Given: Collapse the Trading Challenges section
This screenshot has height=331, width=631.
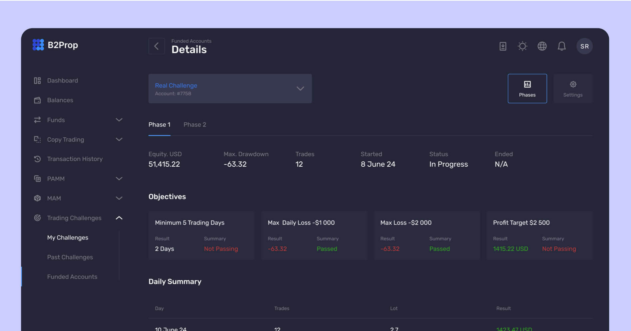Looking at the screenshot, I should tap(119, 218).
